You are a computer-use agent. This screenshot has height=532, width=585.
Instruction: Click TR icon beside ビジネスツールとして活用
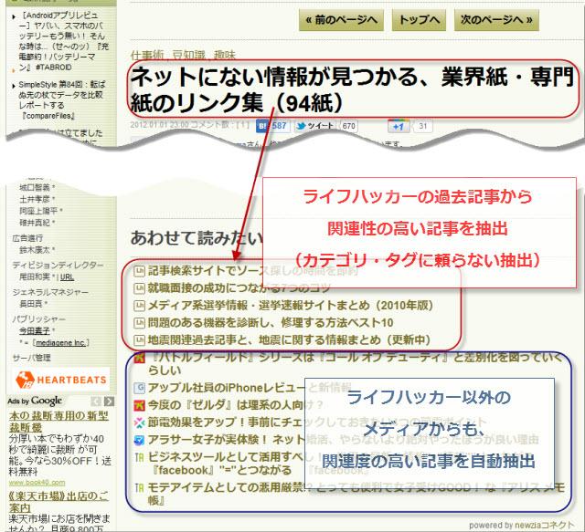139,457
